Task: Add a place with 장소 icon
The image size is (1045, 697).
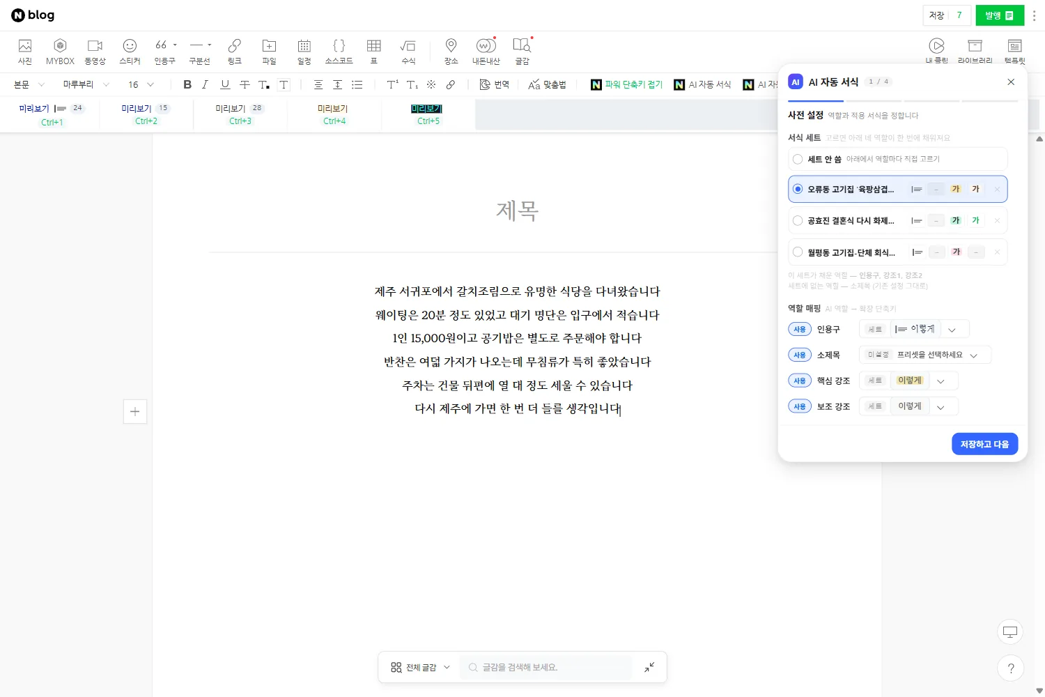Action: [451, 52]
